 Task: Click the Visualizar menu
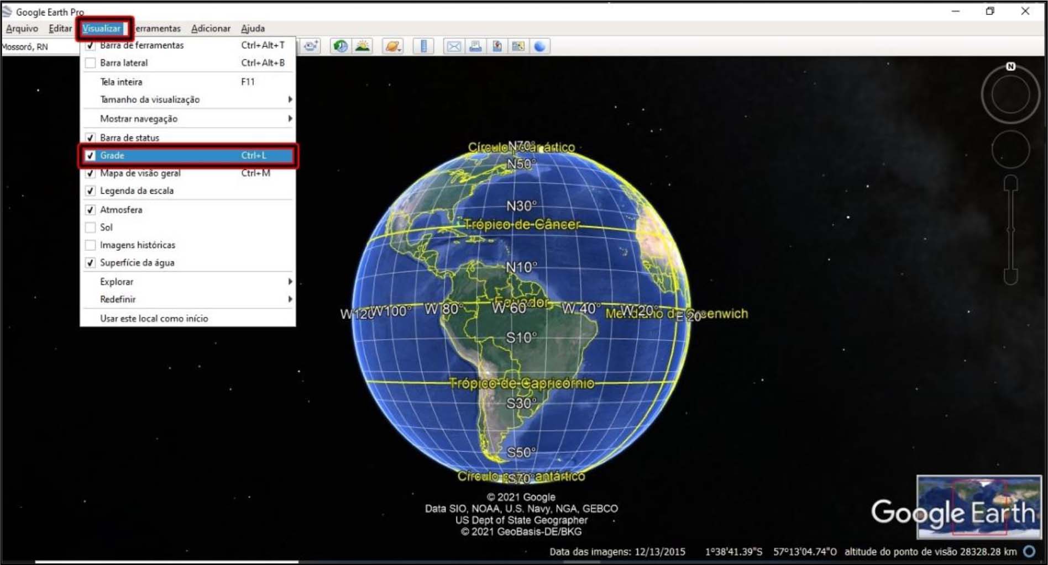click(102, 28)
